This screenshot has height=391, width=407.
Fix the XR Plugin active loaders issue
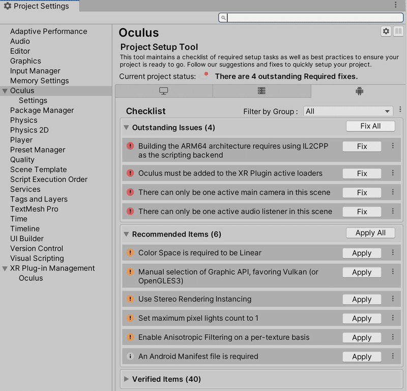click(362, 173)
